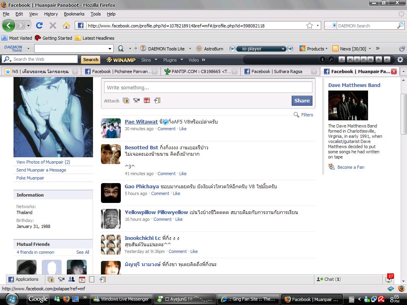Open the Firefox Home page icon
Screen dimensions: 407x305
66,25
